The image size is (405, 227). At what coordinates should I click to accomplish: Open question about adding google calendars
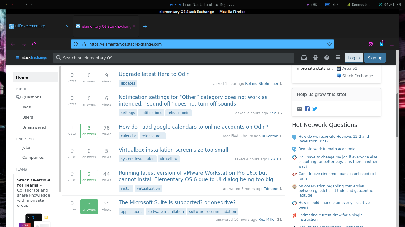(x=193, y=127)
